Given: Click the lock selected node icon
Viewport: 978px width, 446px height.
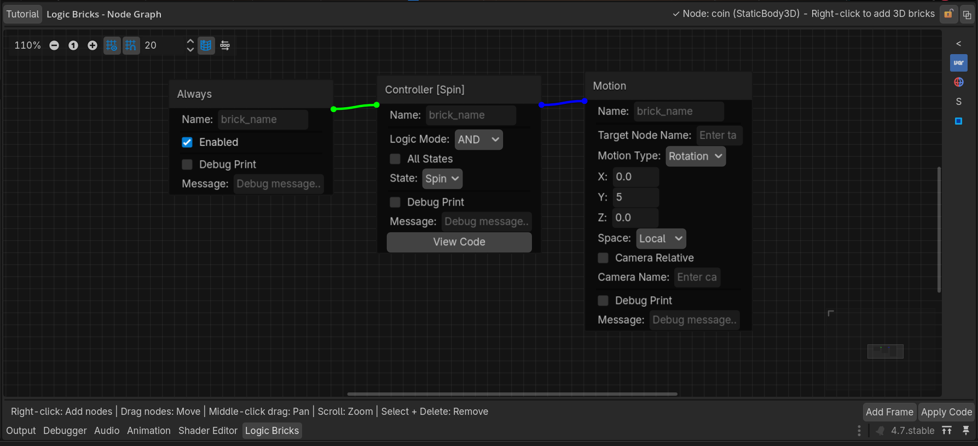Looking at the screenshot, I should click(x=948, y=14).
